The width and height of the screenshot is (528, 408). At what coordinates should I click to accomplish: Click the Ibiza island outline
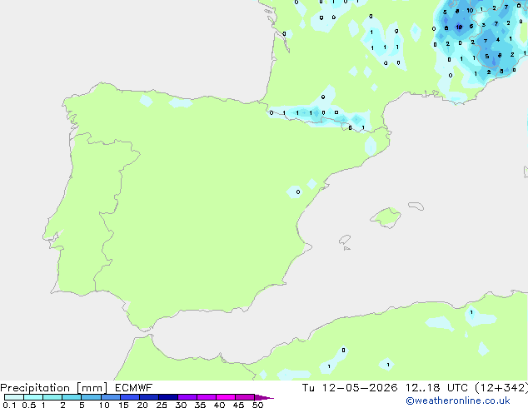click(345, 240)
